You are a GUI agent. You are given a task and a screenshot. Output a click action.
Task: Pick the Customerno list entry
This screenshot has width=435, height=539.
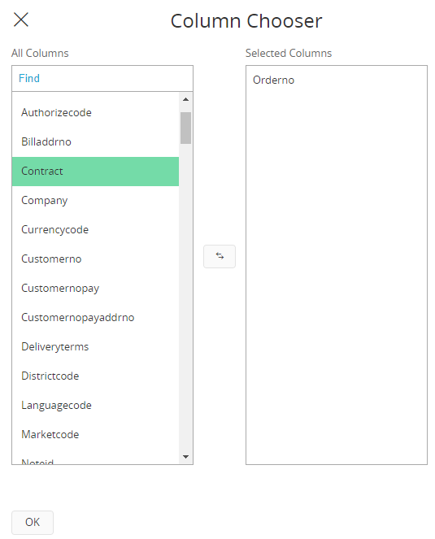[x=95, y=259]
